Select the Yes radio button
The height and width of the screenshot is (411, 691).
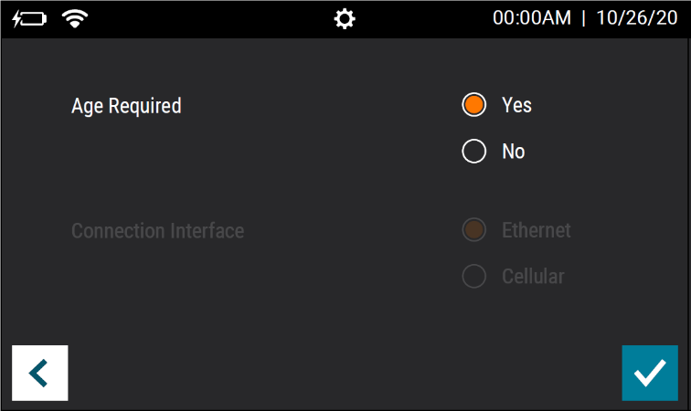(x=474, y=105)
